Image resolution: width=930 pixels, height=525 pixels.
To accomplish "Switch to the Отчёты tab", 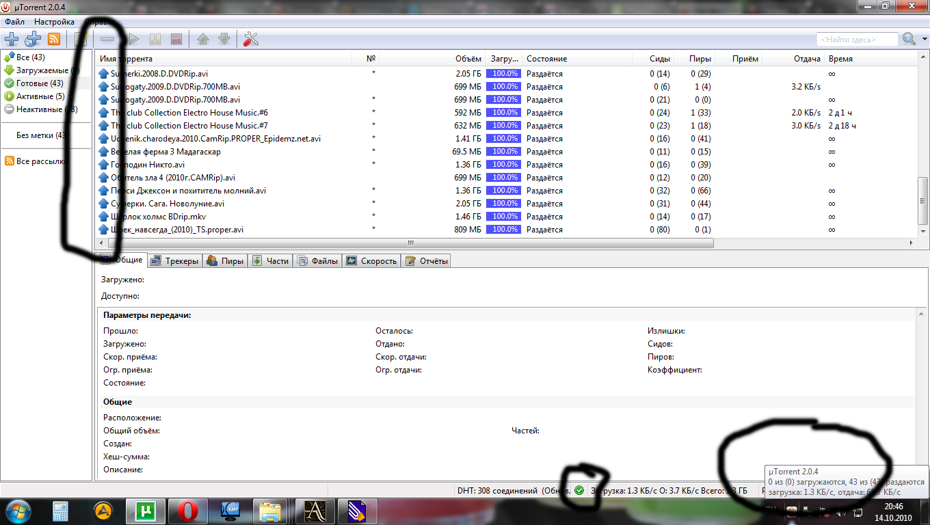I will pyautogui.click(x=426, y=260).
